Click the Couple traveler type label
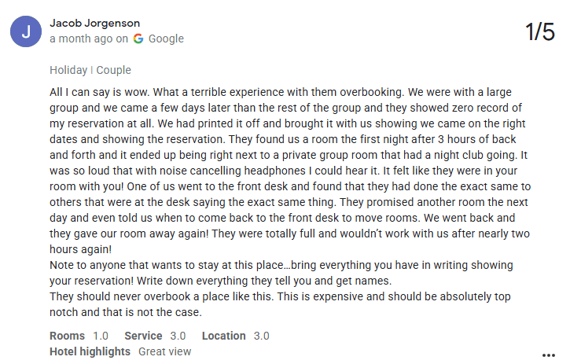Image resolution: width=581 pixels, height=364 pixels. [113, 71]
